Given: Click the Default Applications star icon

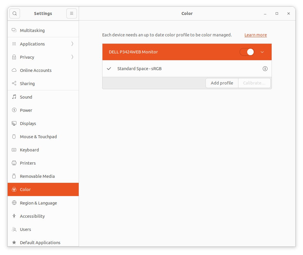Looking at the screenshot, I should click(14, 242).
